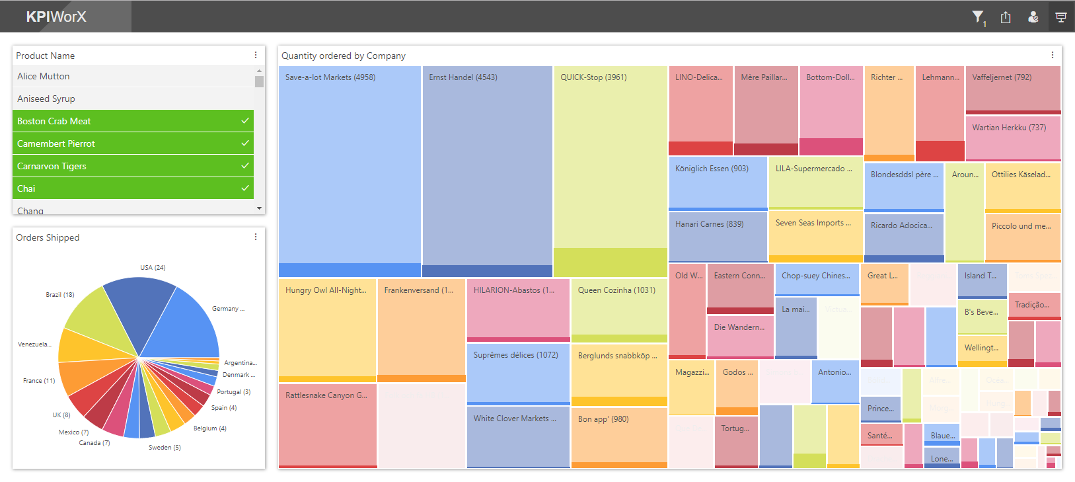
Task: Click the 'Argentina...' pie label
Action: pyautogui.click(x=241, y=363)
